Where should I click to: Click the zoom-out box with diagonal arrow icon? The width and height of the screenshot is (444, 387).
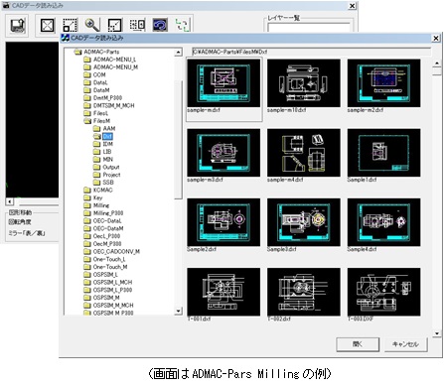(114, 25)
